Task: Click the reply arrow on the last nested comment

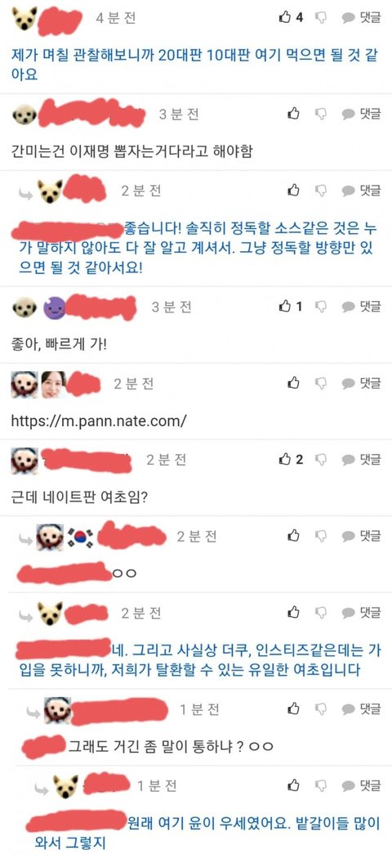Action: coord(42,789)
